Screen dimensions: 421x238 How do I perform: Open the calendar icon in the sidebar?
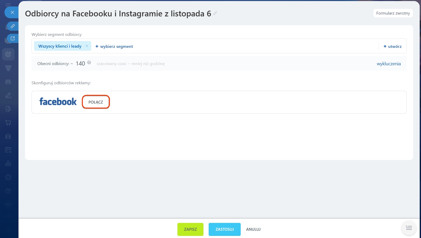8,150
